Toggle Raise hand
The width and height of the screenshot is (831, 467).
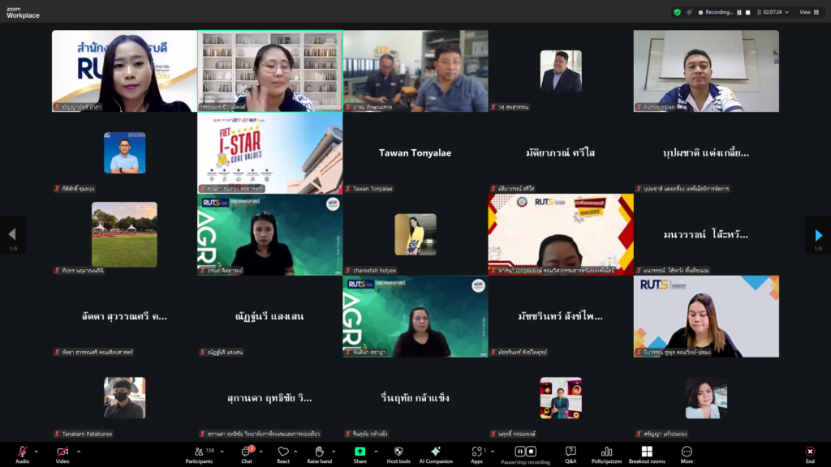[x=319, y=452]
